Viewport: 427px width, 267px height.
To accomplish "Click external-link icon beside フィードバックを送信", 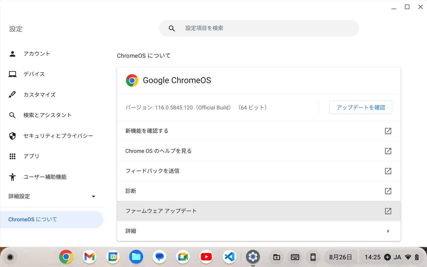I will [388, 171].
